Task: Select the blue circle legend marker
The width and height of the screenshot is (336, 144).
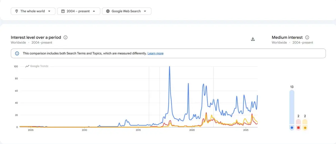Action: pos(292,128)
